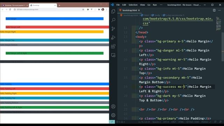Bookmark this page with the star icon

click(83, 9)
